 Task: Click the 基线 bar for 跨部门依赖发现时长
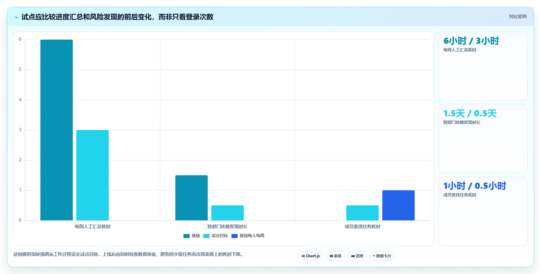pos(192,198)
